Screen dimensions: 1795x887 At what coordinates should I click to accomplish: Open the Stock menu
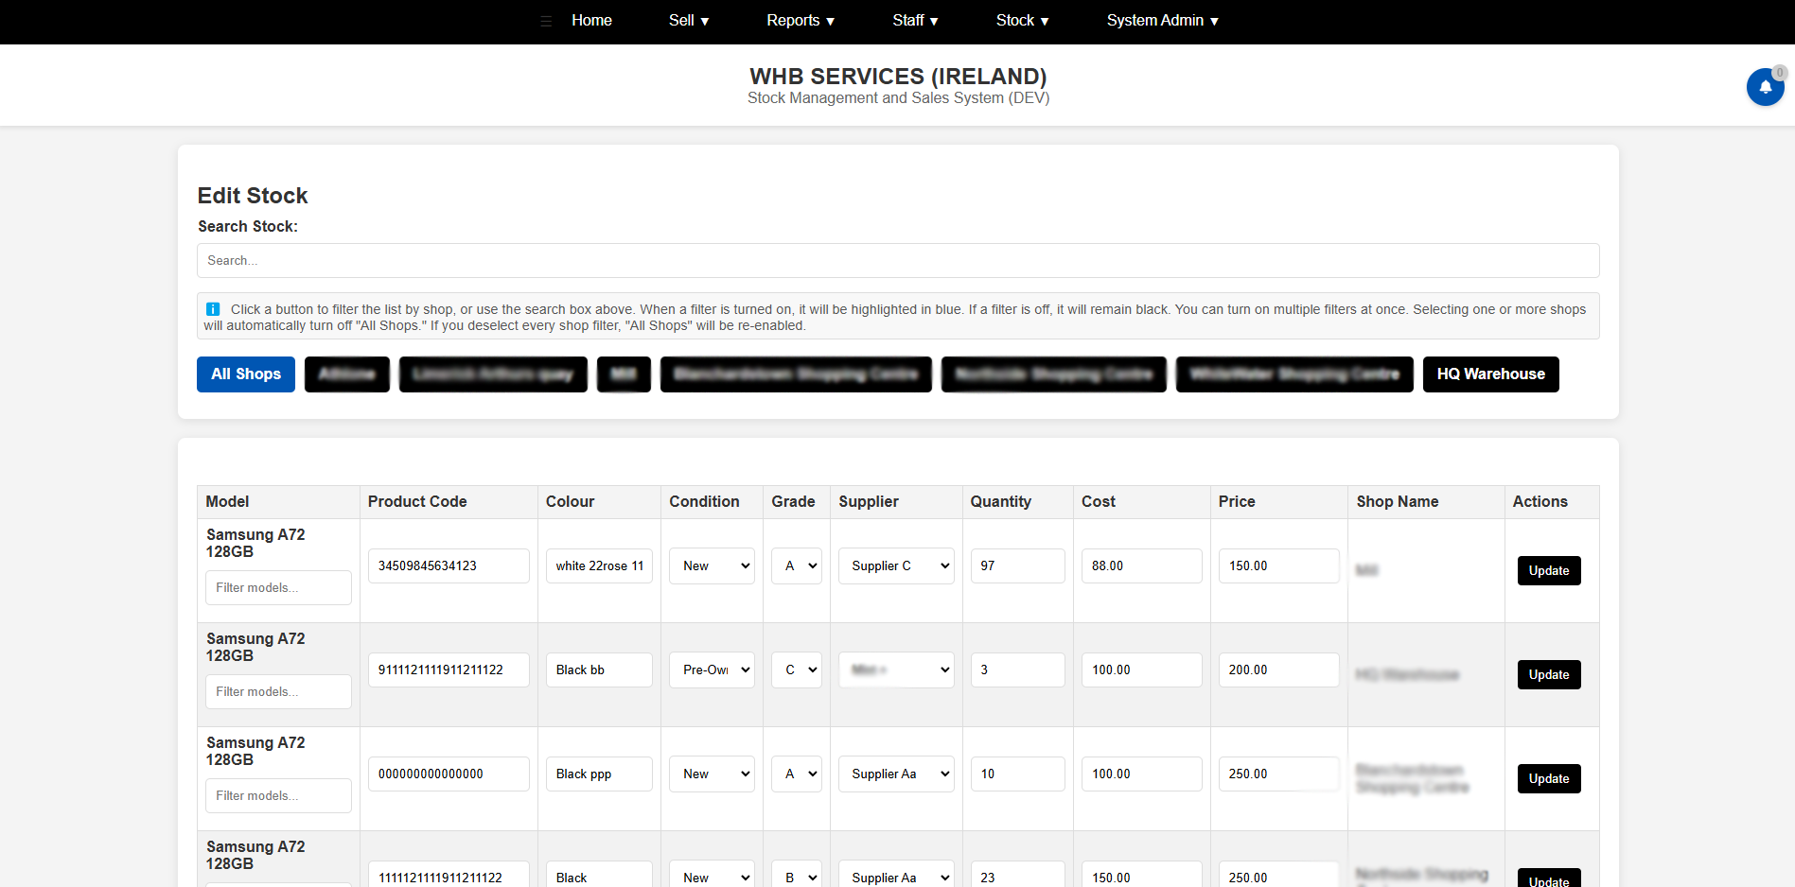pyautogui.click(x=1022, y=21)
